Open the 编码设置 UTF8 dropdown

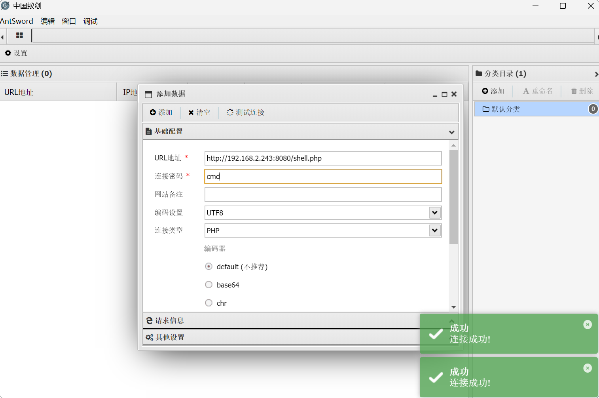coord(434,213)
